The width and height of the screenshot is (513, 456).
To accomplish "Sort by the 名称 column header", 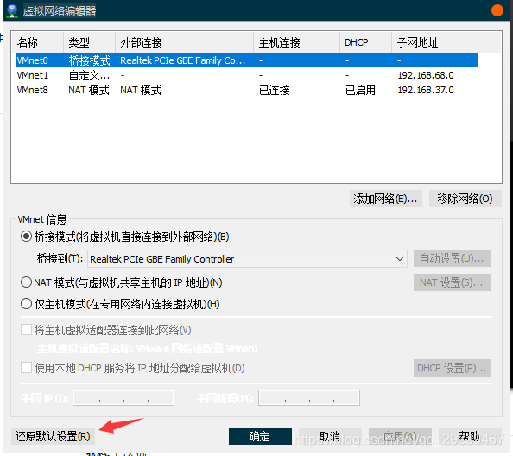I will (39, 42).
